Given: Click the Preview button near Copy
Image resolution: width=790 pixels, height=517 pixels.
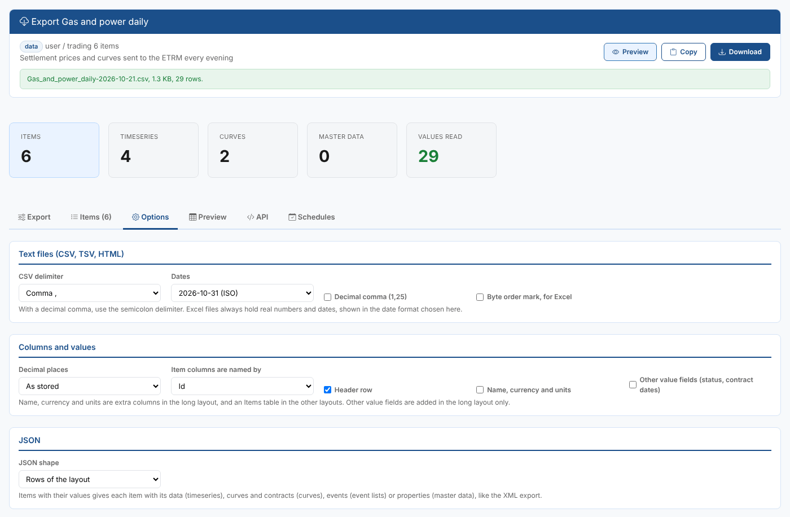Looking at the screenshot, I should pos(630,52).
